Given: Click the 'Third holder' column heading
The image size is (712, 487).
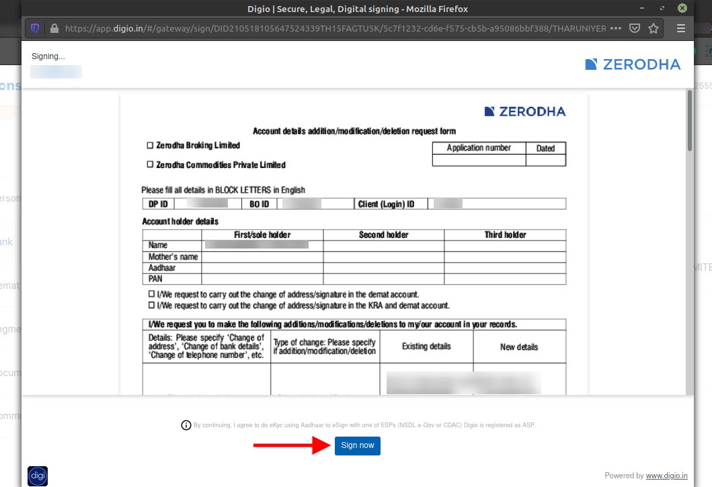Looking at the screenshot, I should 505,234.
